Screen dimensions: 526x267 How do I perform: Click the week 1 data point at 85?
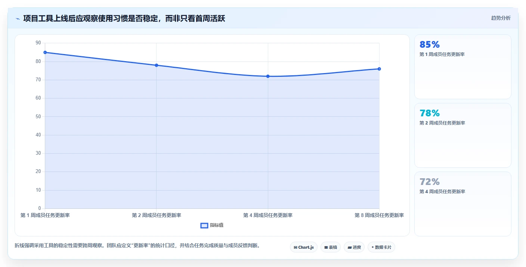[x=45, y=52]
